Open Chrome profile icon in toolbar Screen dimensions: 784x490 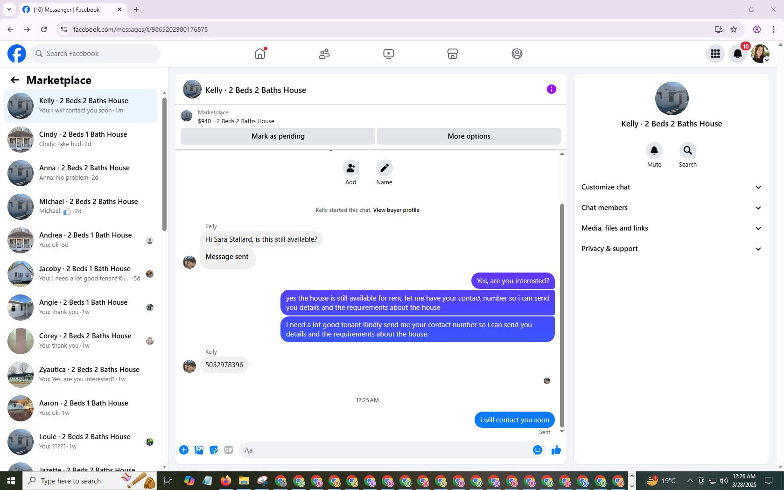coord(757,29)
